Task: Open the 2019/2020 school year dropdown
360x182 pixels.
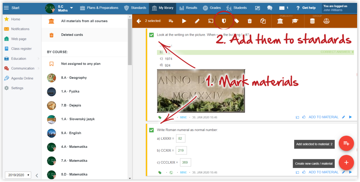Action: point(18,175)
